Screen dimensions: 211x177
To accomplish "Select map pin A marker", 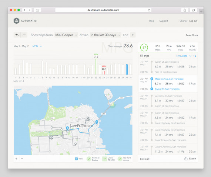I will coord(97,122).
